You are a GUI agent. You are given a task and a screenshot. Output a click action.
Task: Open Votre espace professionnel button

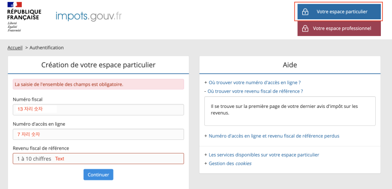click(x=339, y=28)
